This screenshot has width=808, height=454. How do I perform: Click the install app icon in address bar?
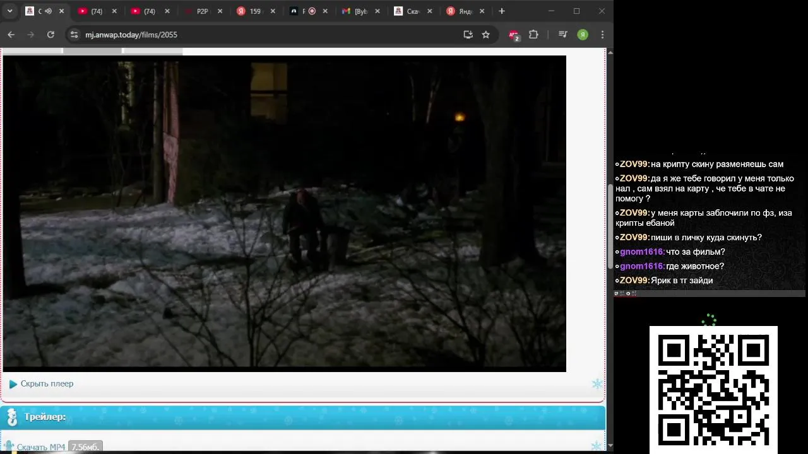click(x=468, y=35)
